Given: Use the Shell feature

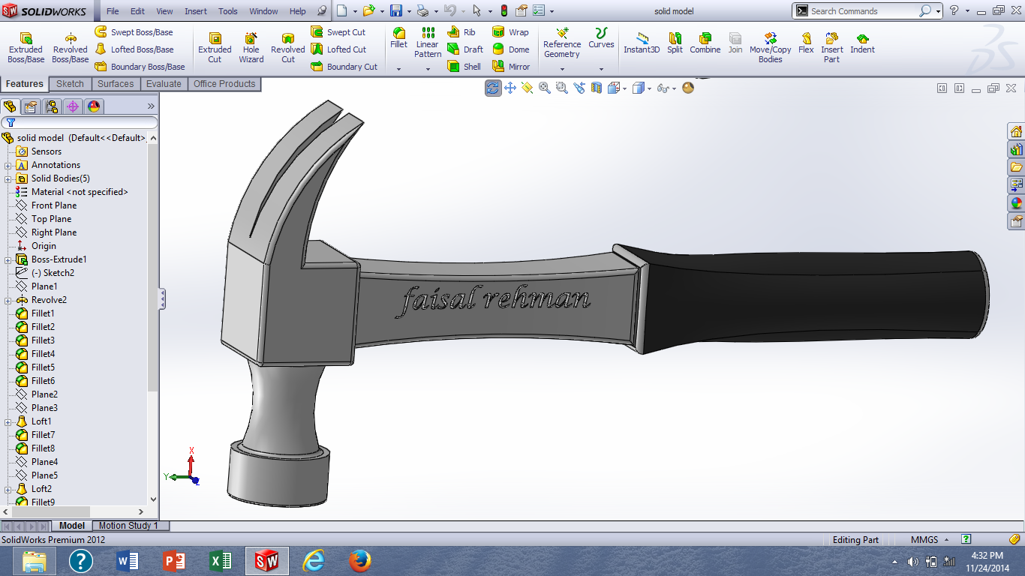Looking at the screenshot, I should [464, 67].
